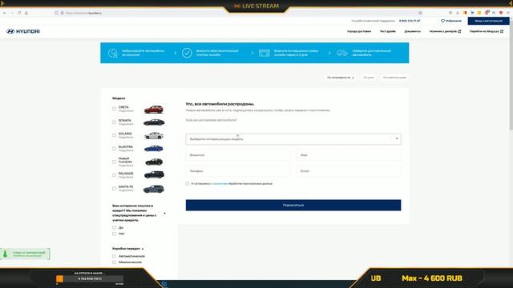Click the browser reload button
This screenshot has width=513, height=288.
tap(19, 13)
